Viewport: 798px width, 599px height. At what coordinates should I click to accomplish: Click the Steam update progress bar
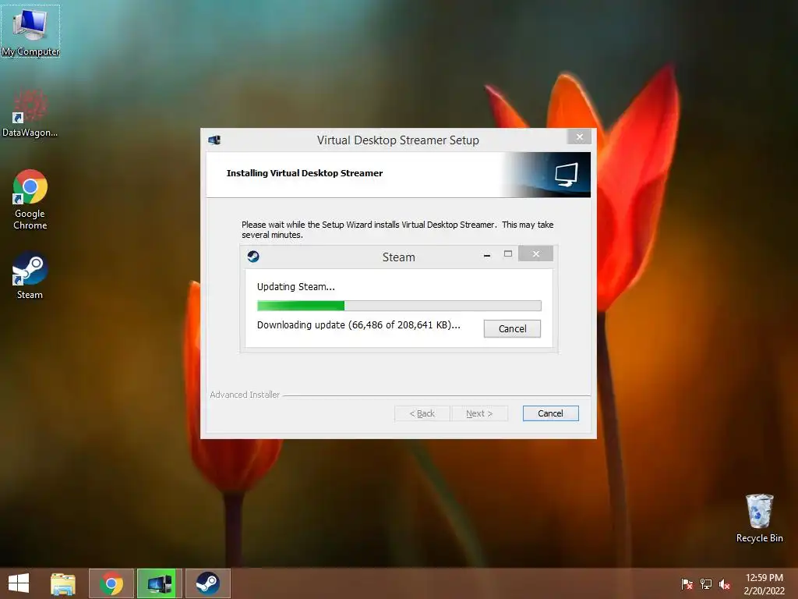pyautogui.click(x=400, y=306)
